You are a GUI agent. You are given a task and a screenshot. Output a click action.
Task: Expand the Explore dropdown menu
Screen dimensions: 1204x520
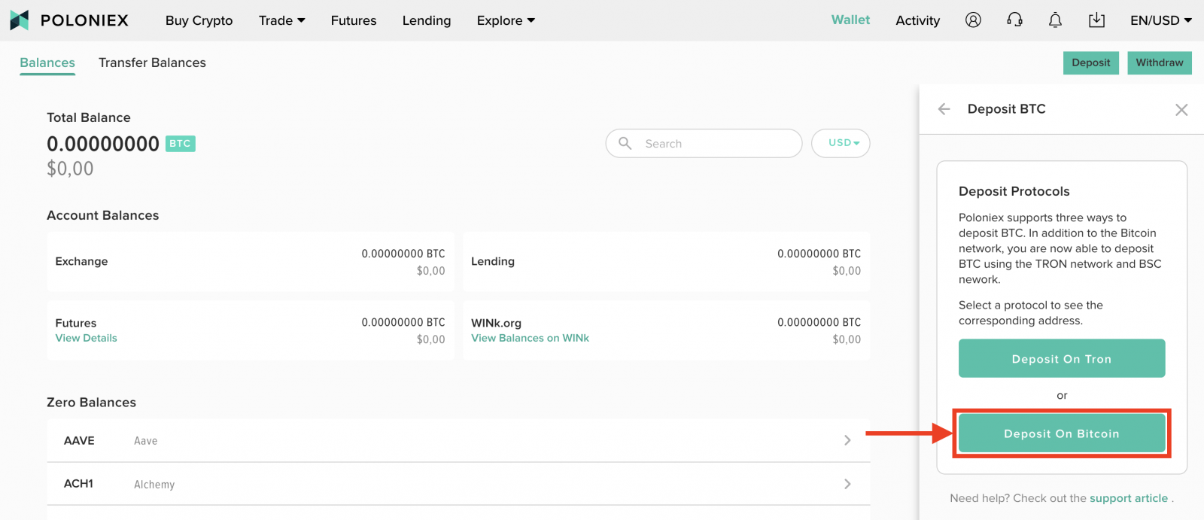coord(505,20)
